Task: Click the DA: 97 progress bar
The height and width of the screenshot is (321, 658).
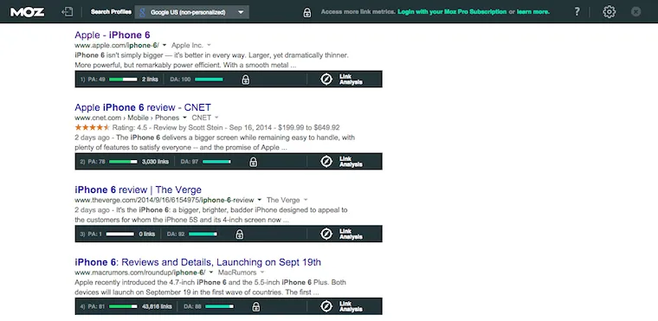Action: (216, 162)
